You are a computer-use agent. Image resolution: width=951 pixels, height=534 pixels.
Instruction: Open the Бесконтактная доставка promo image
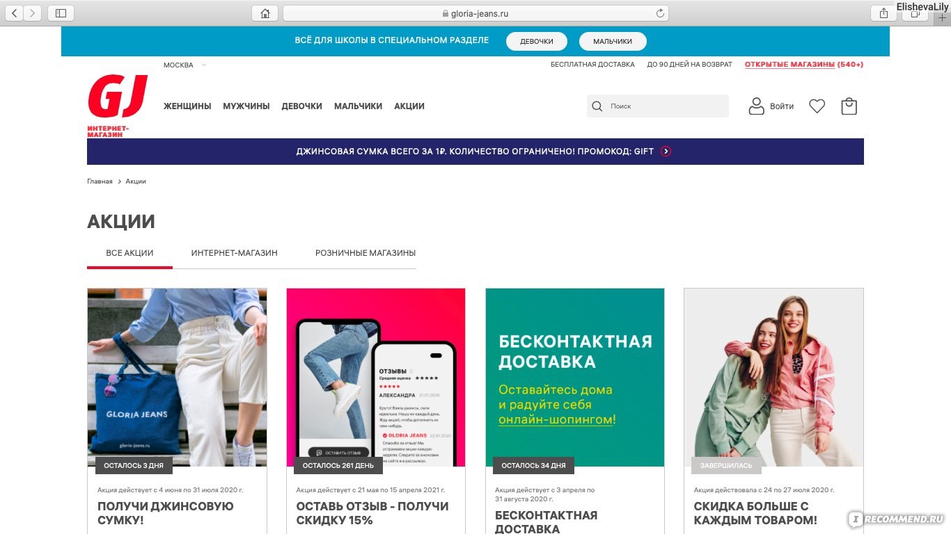pos(575,378)
